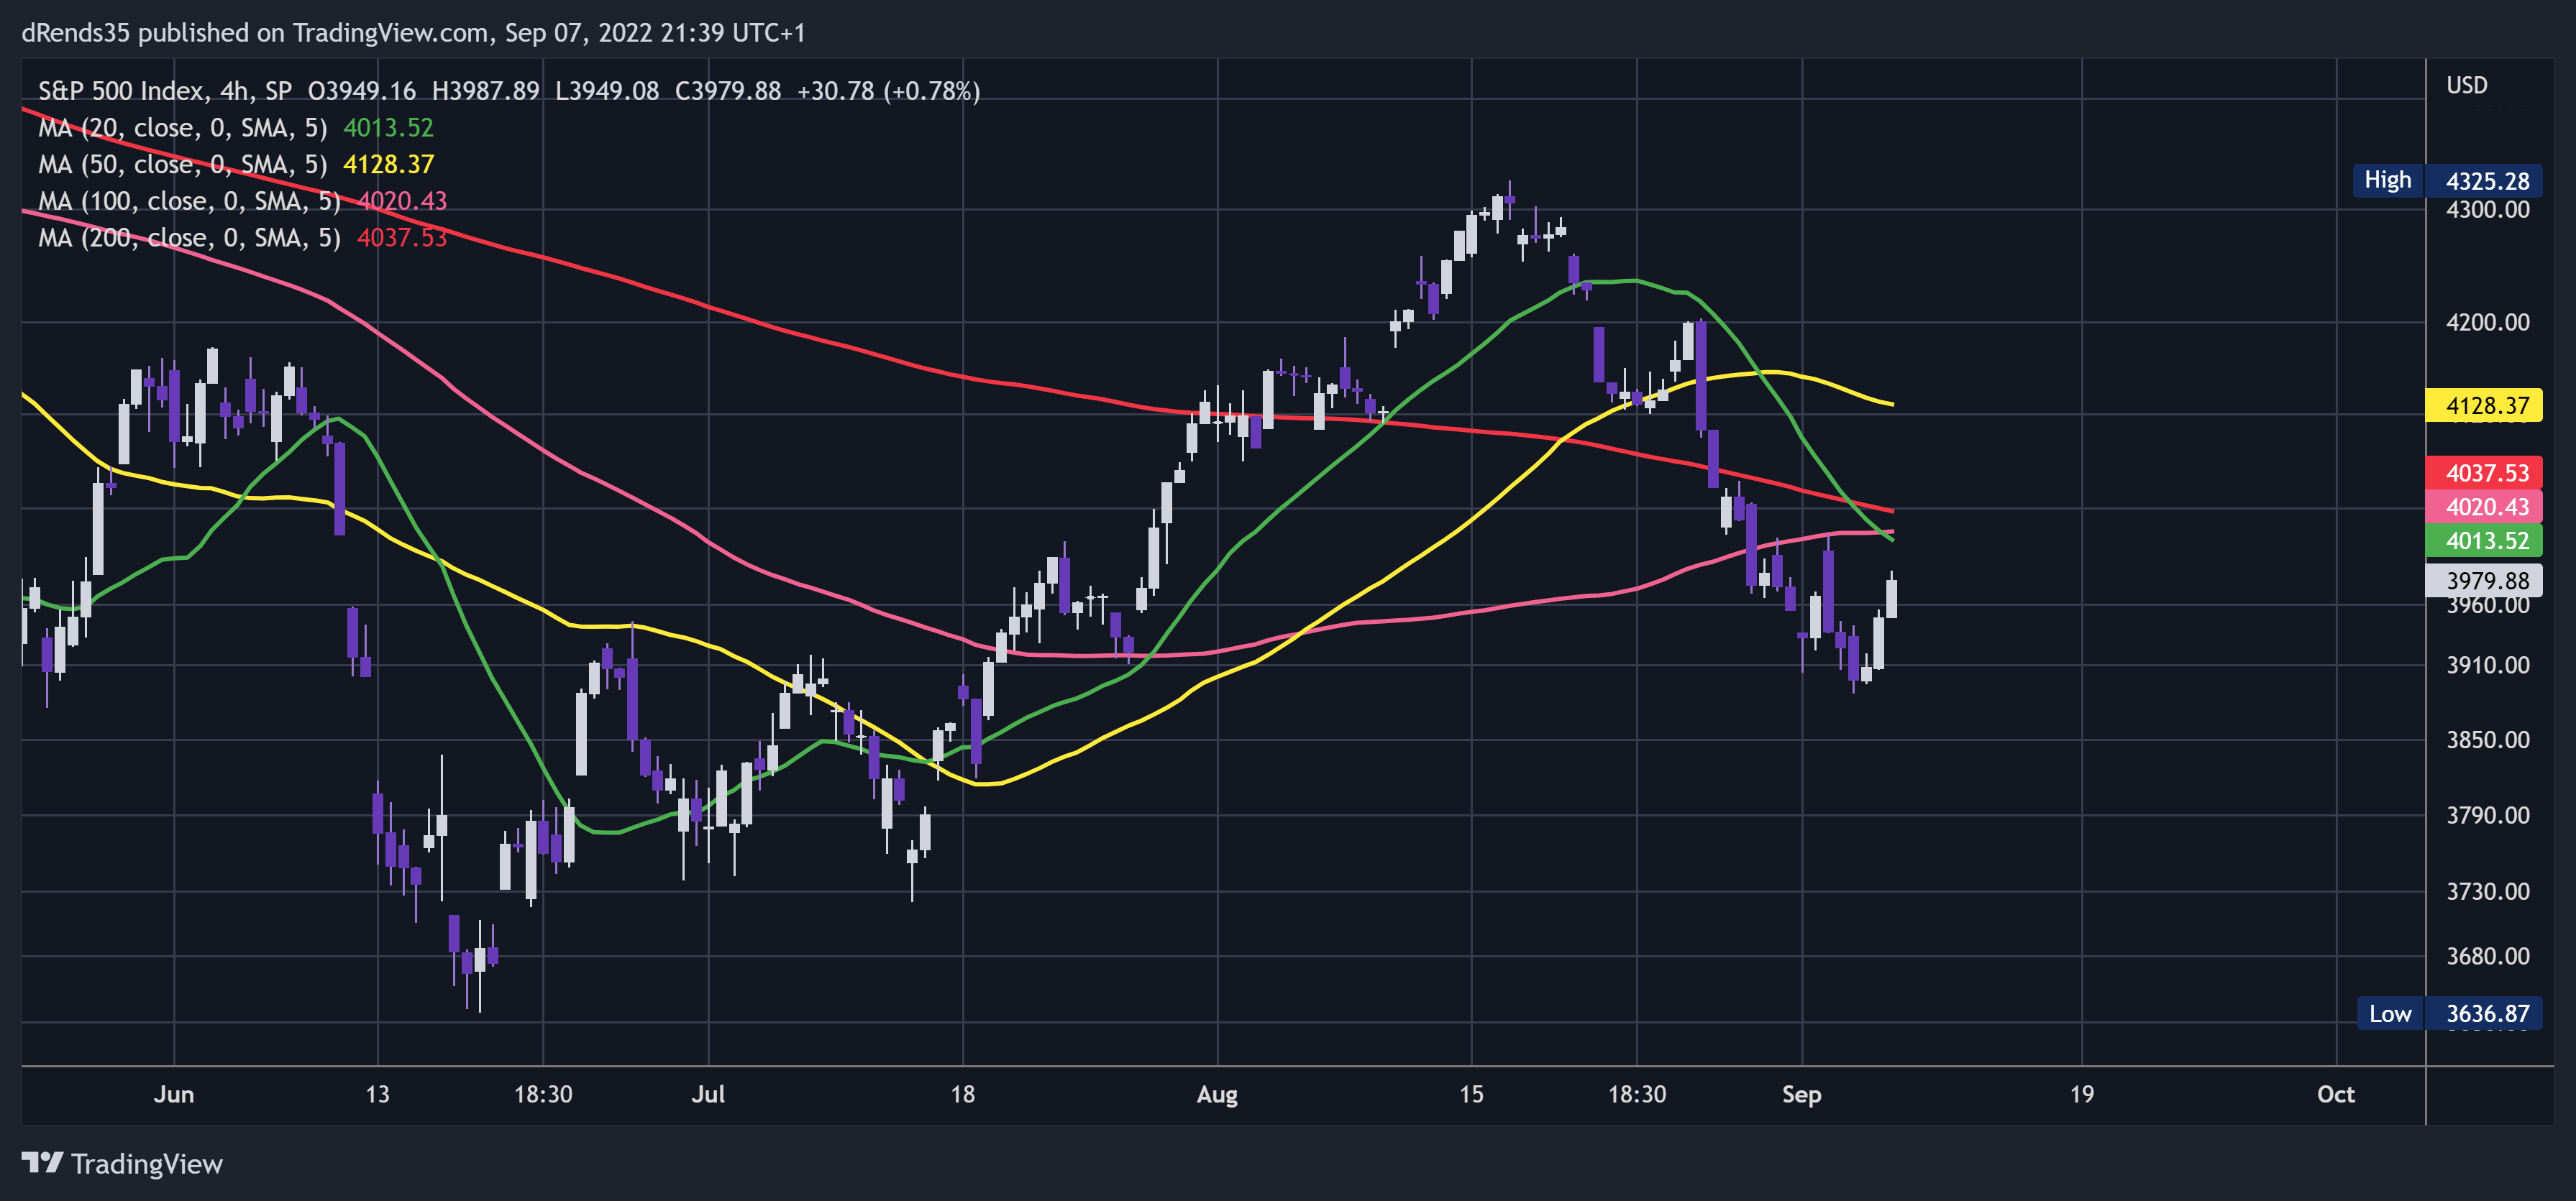Click the red 4037.53 price tag
The image size is (2576, 1201).
click(x=2484, y=473)
